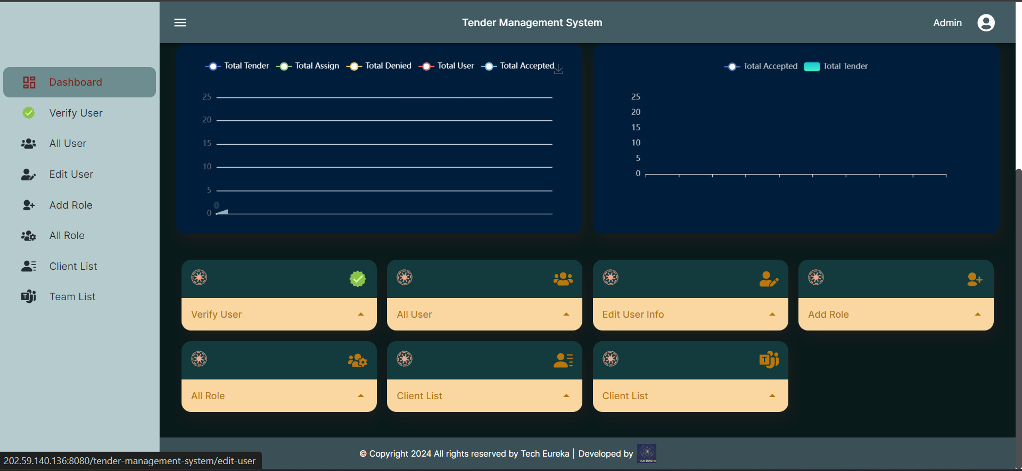Open Edit User in the sidebar menu
1022x471 pixels.
tap(80, 175)
